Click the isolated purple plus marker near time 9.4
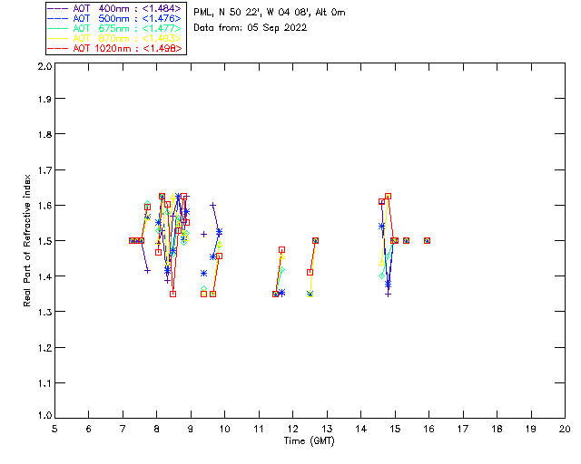Viewport: 581px width, 464px height. click(x=203, y=234)
